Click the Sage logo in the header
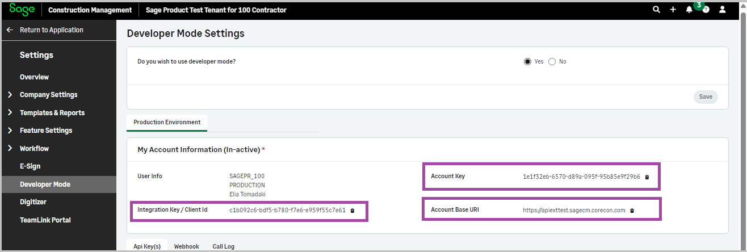 22,10
